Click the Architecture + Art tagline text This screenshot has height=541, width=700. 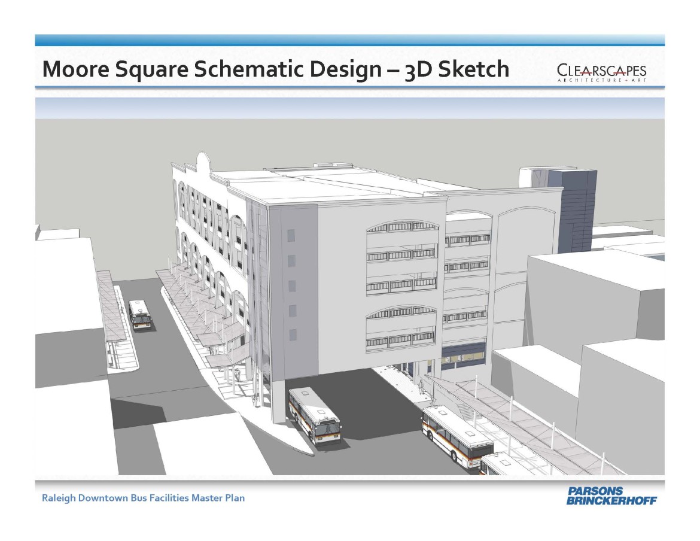(x=603, y=78)
